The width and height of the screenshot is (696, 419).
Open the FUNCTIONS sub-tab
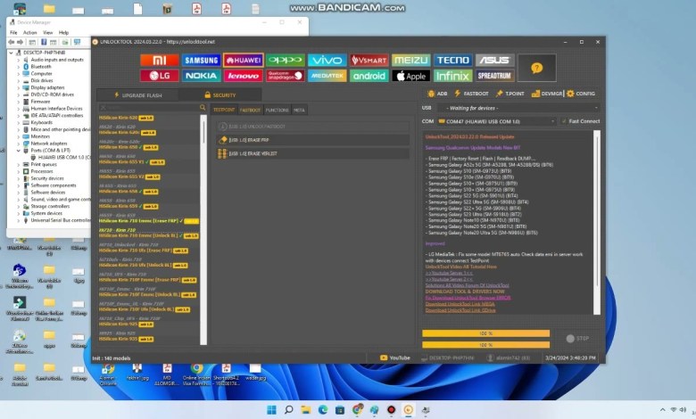(x=277, y=110)
